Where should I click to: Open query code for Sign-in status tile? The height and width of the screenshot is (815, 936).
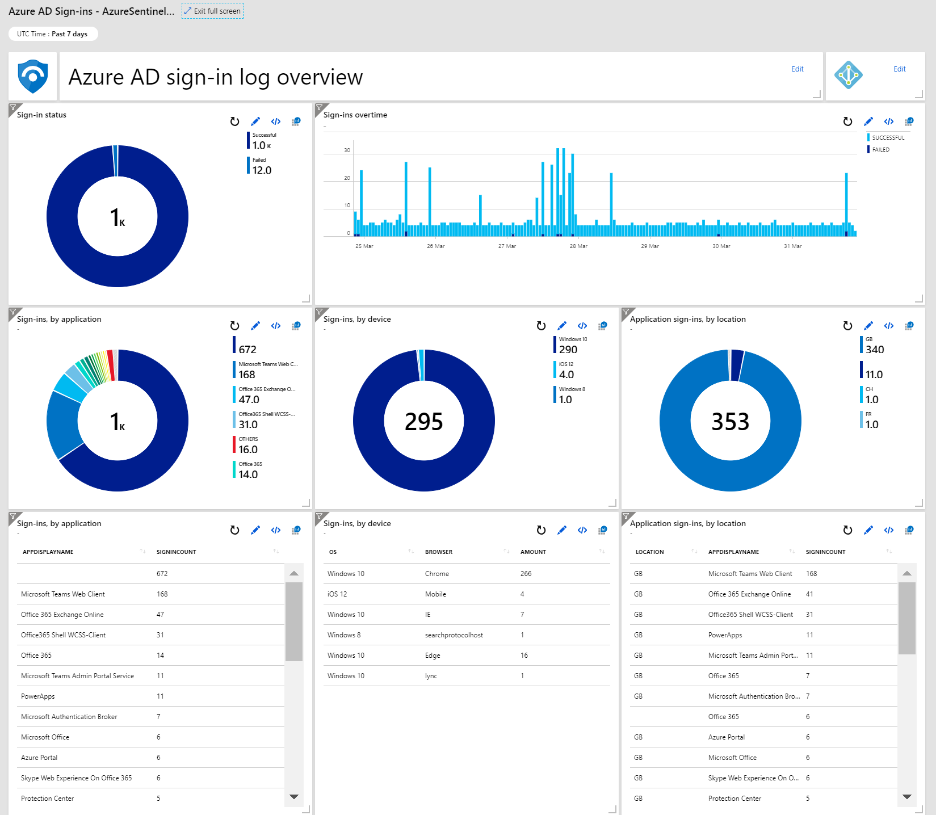(276, 121)
